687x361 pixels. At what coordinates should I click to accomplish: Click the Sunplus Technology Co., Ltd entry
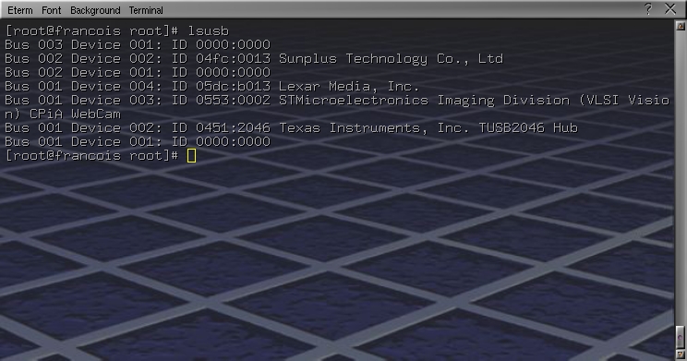click(391, 59)
